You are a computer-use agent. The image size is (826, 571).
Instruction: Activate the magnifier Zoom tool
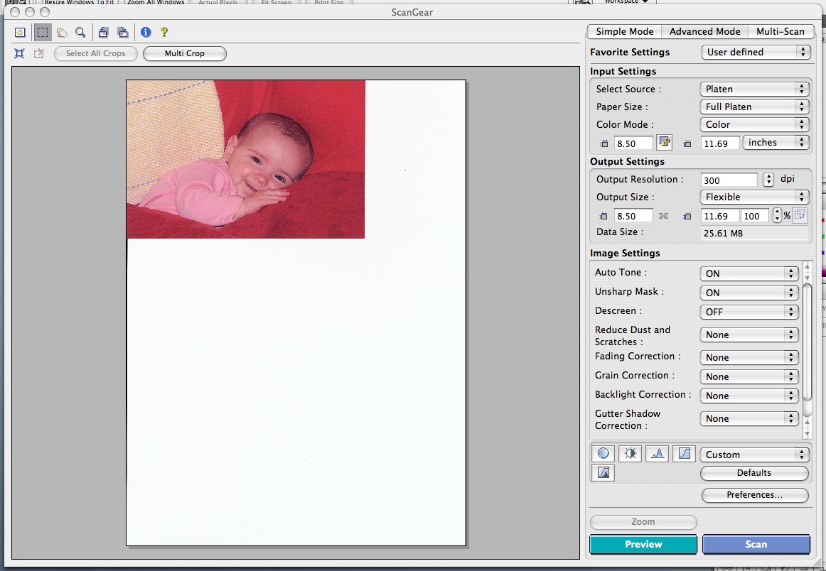80,32
